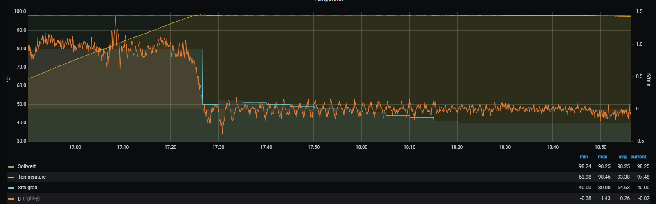This screenshot has width=656, height=204.
Task: Click Stellgrad avg value 54.63
Action: pyautogui.click(x=624, y=188)
